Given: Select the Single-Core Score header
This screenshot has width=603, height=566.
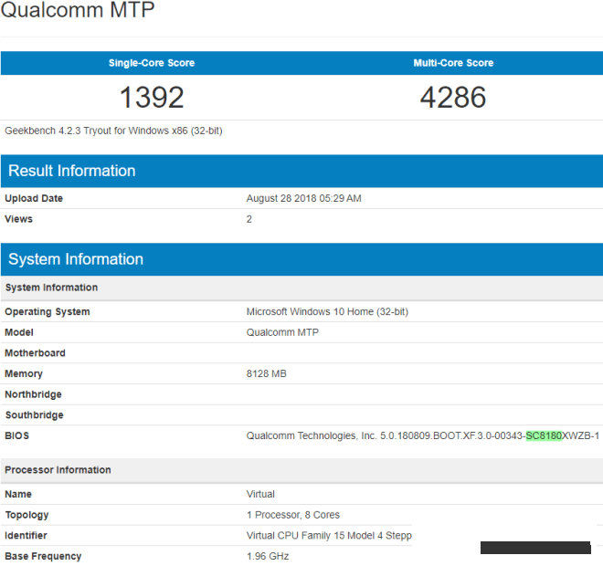Looking at the screenshot, I should (x=152, y=63).
